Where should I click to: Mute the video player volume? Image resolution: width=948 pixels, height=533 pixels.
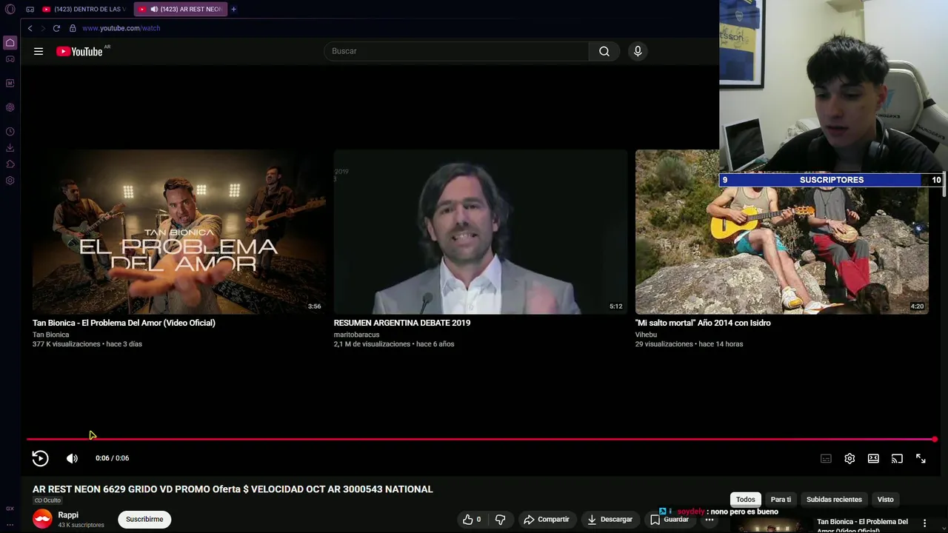tap(72, 458)
